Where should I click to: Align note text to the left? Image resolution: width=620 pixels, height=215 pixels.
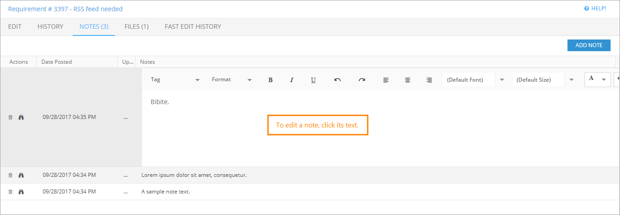tap(386, 80)
